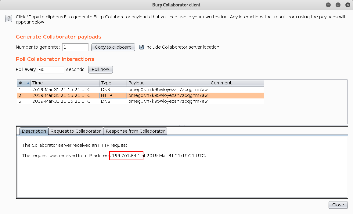Click the Poll now button
Screen dimensions: 353x214
pyautogui.click(x=100, y=69)
